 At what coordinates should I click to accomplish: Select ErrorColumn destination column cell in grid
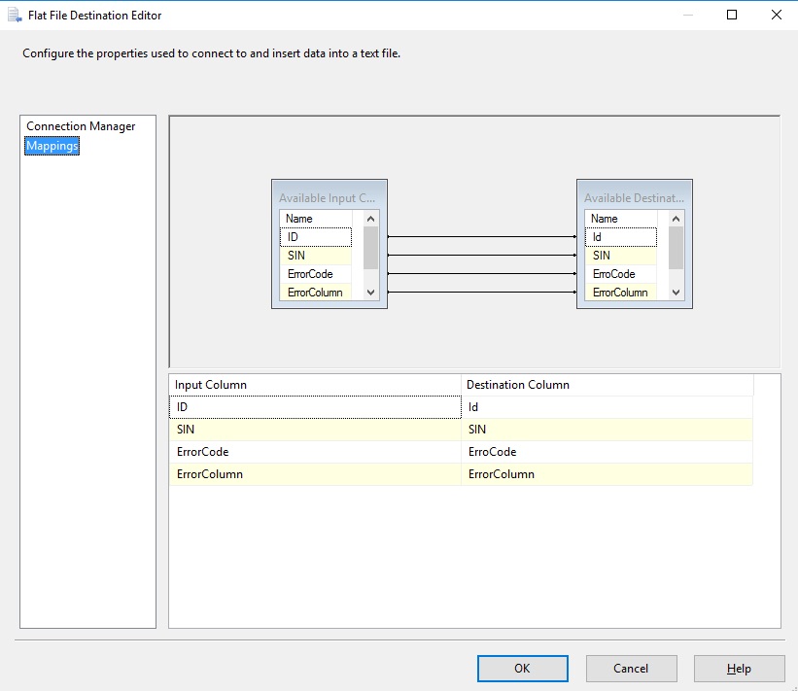(607, 474)
